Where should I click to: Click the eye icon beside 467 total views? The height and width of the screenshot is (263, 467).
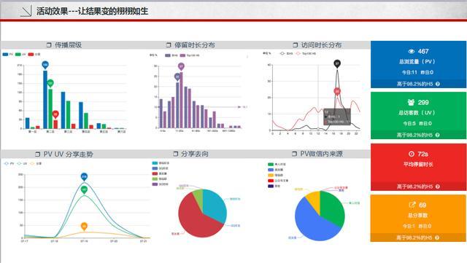tap(412, 52)
